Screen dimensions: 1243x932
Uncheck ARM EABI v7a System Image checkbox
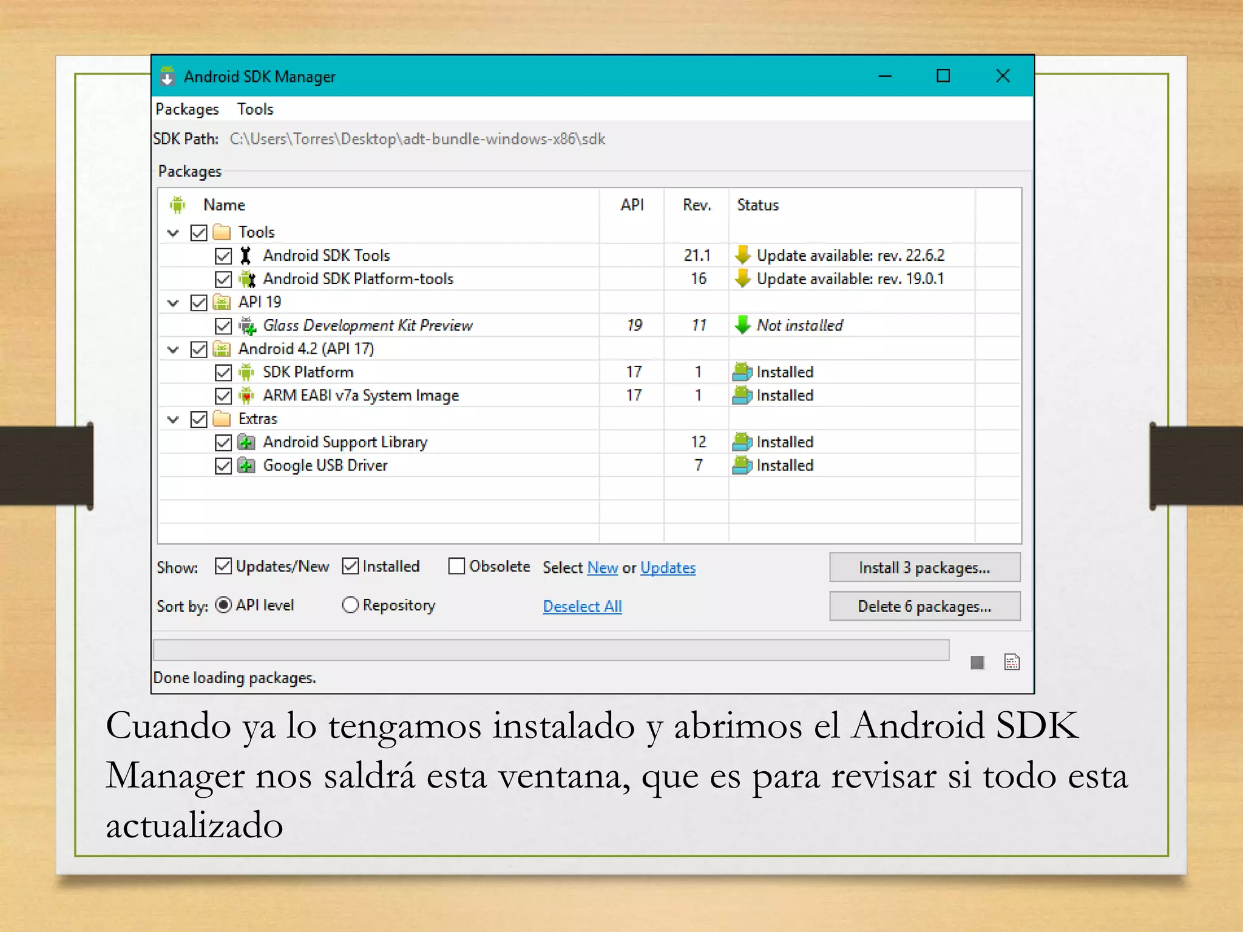click(223, 396)
